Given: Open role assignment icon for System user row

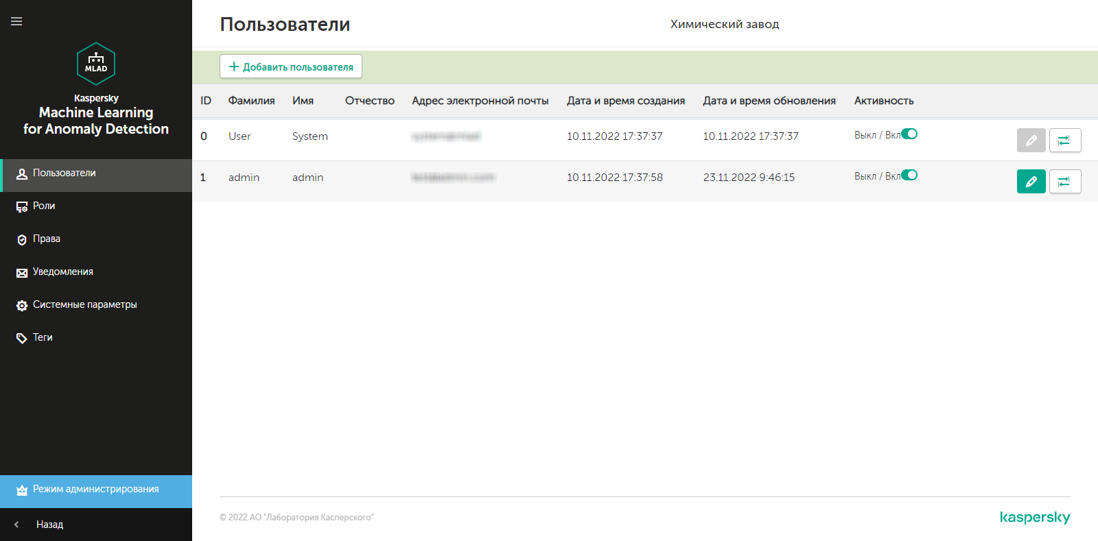Looking at the screenshot, I should click(x=1064, y=141).
